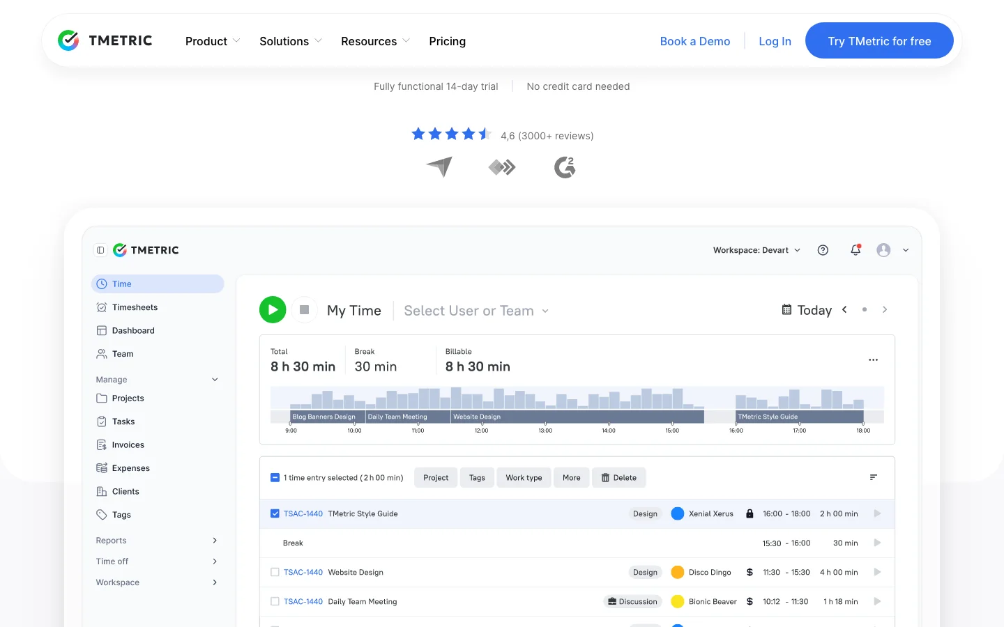
Task: Resume timer for Daily Team Meeting entry
Action: coord(877,602)
